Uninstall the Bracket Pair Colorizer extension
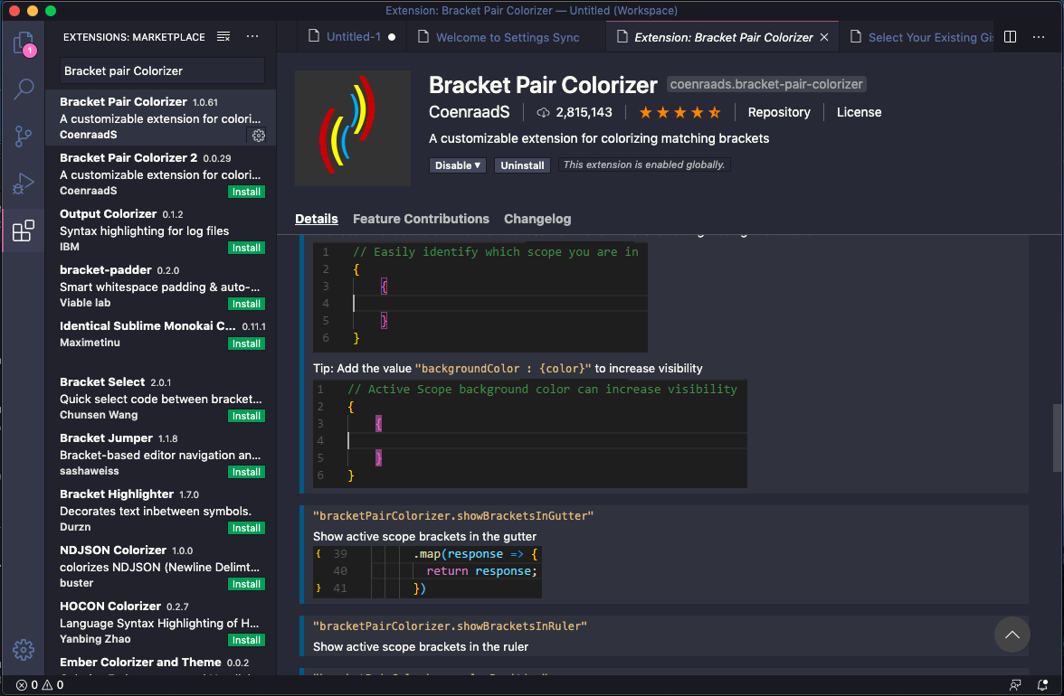The height and width of the screenshot is (696, 1064). [x=522, y=165]
